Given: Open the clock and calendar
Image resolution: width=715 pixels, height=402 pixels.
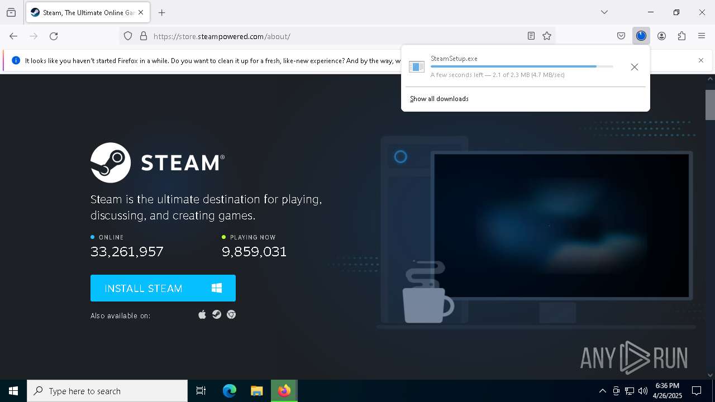Looking at the screenshot, I should (x=668, y=391).
